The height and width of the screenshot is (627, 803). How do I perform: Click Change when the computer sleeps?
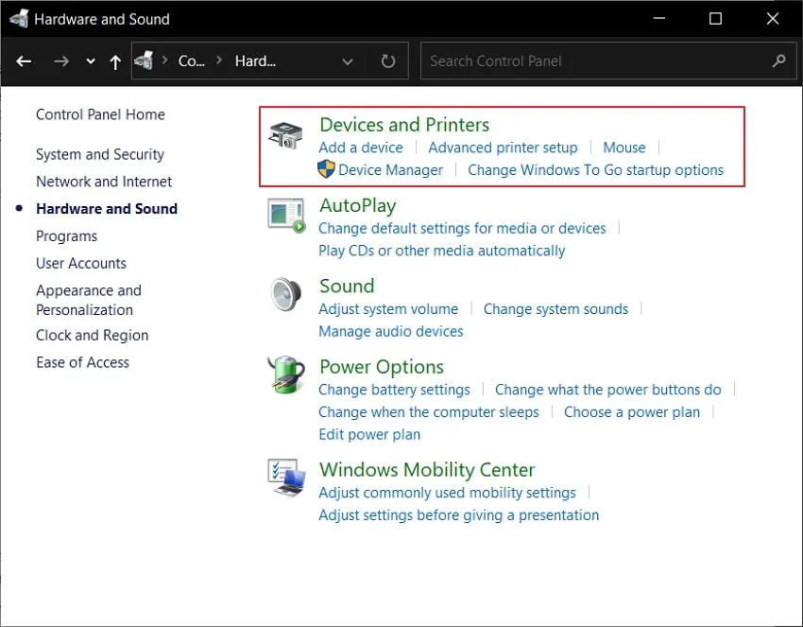pyautogui.click(x=429, y=412)
